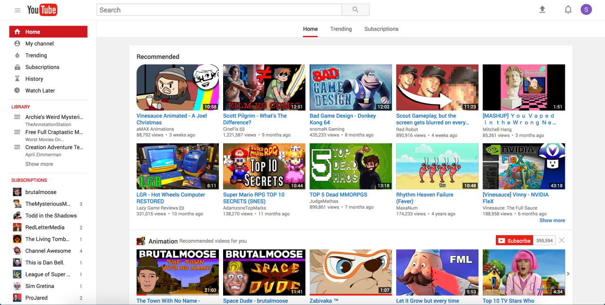Click ProJared avatar icon
Viewport: 605px width, 305px height.
point(17,298)
